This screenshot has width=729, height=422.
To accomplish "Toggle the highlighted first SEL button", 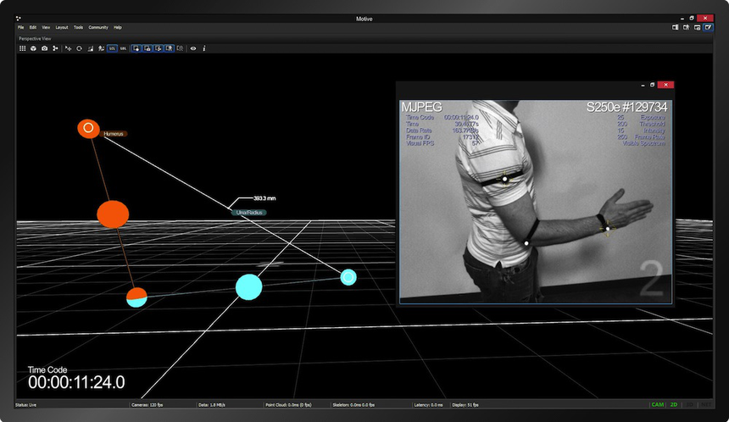I will [x=112, y=48].
